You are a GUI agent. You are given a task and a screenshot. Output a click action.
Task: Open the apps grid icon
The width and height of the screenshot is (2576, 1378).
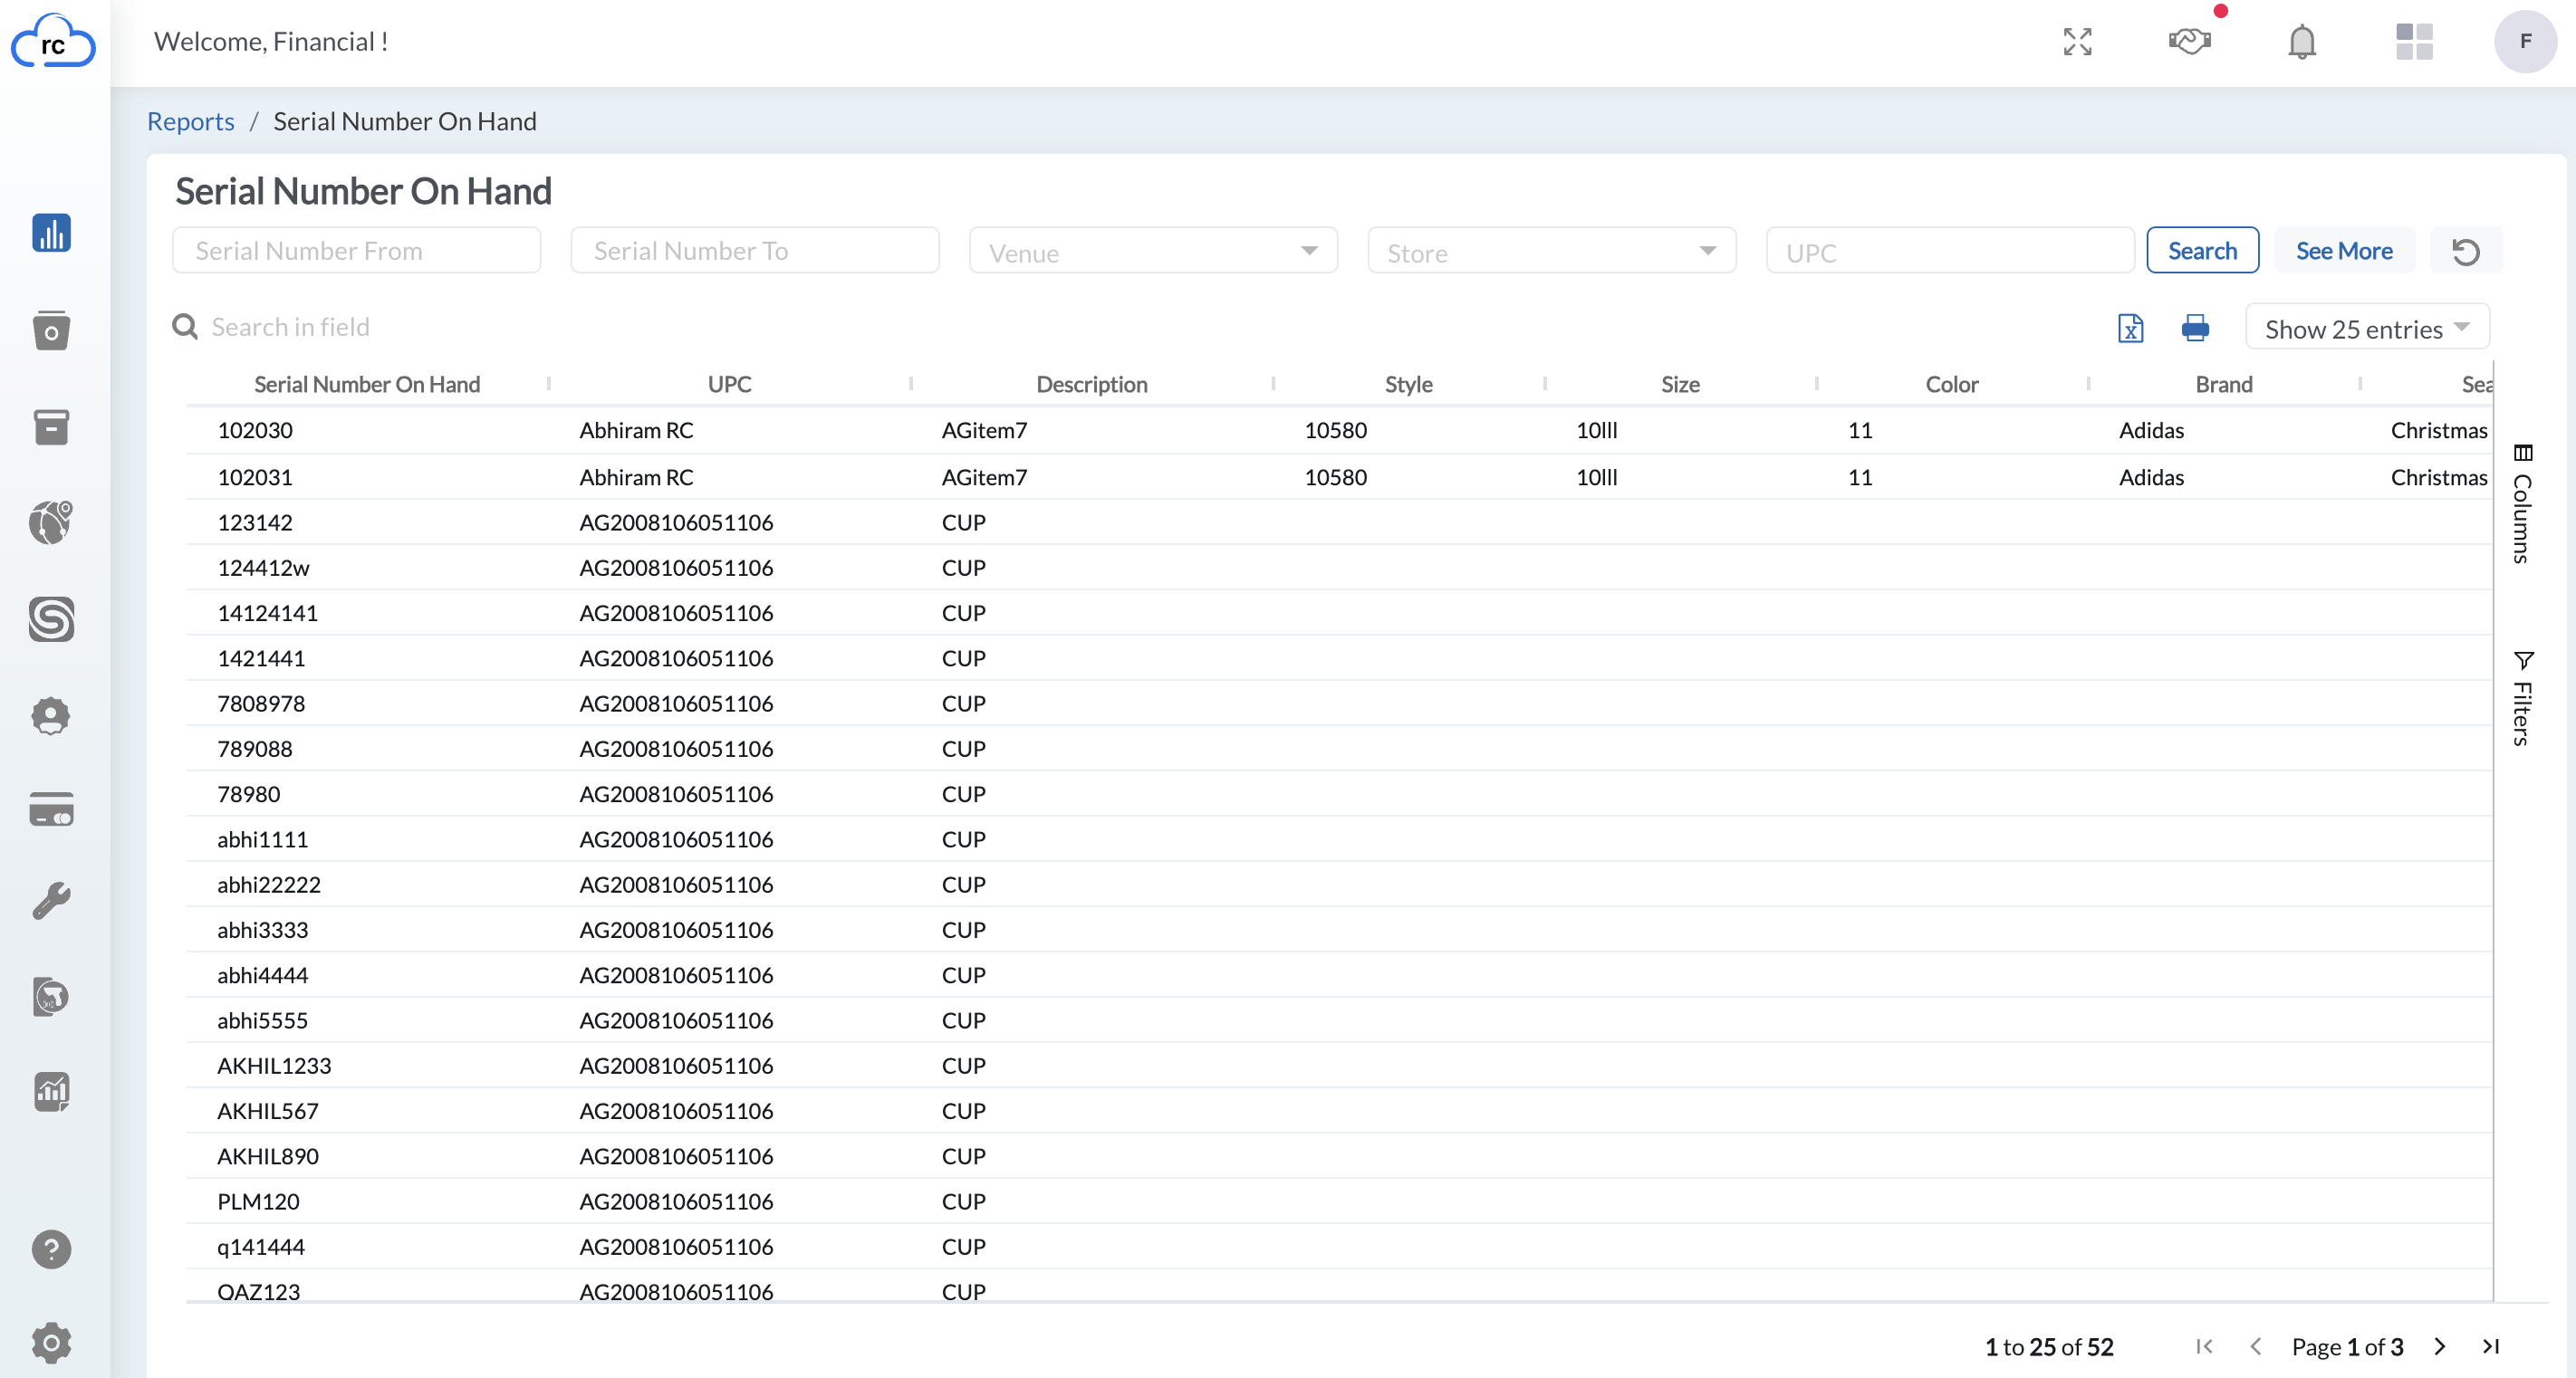click(x=2414, y=42)
